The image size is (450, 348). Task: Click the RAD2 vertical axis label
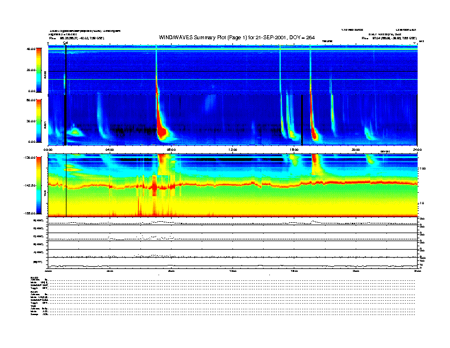point(45,74)
